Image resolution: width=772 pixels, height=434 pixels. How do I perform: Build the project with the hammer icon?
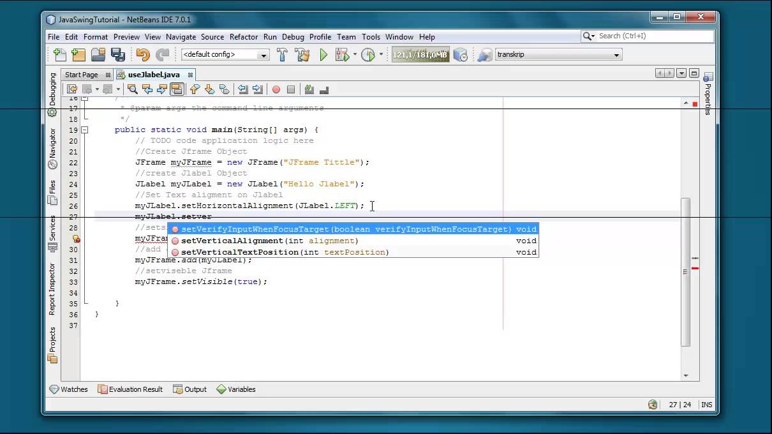coord(282,55)
